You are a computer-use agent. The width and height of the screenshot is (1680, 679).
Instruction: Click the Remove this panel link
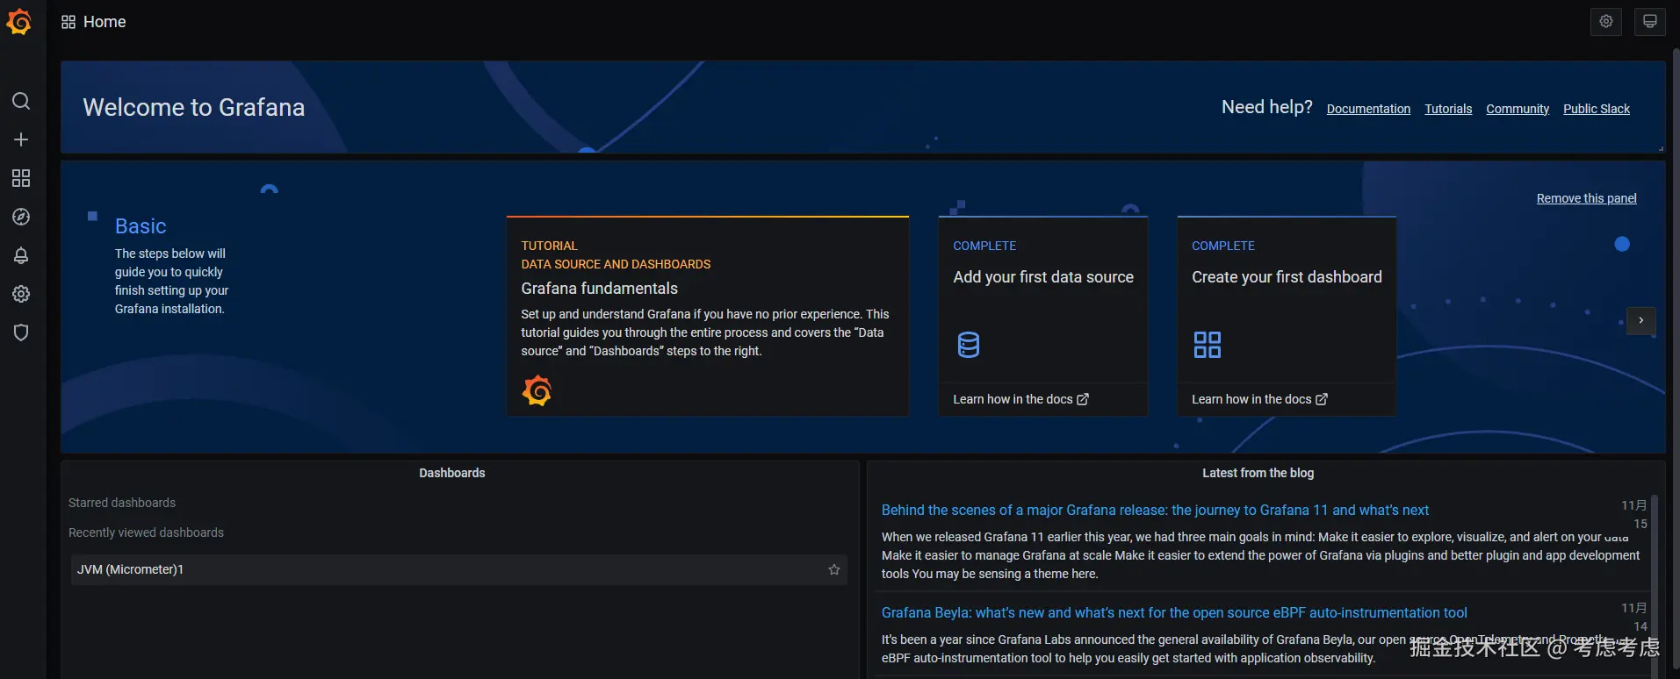1586,198
